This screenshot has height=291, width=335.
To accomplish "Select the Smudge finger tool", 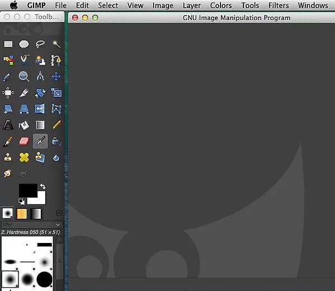I will (7, 174).
